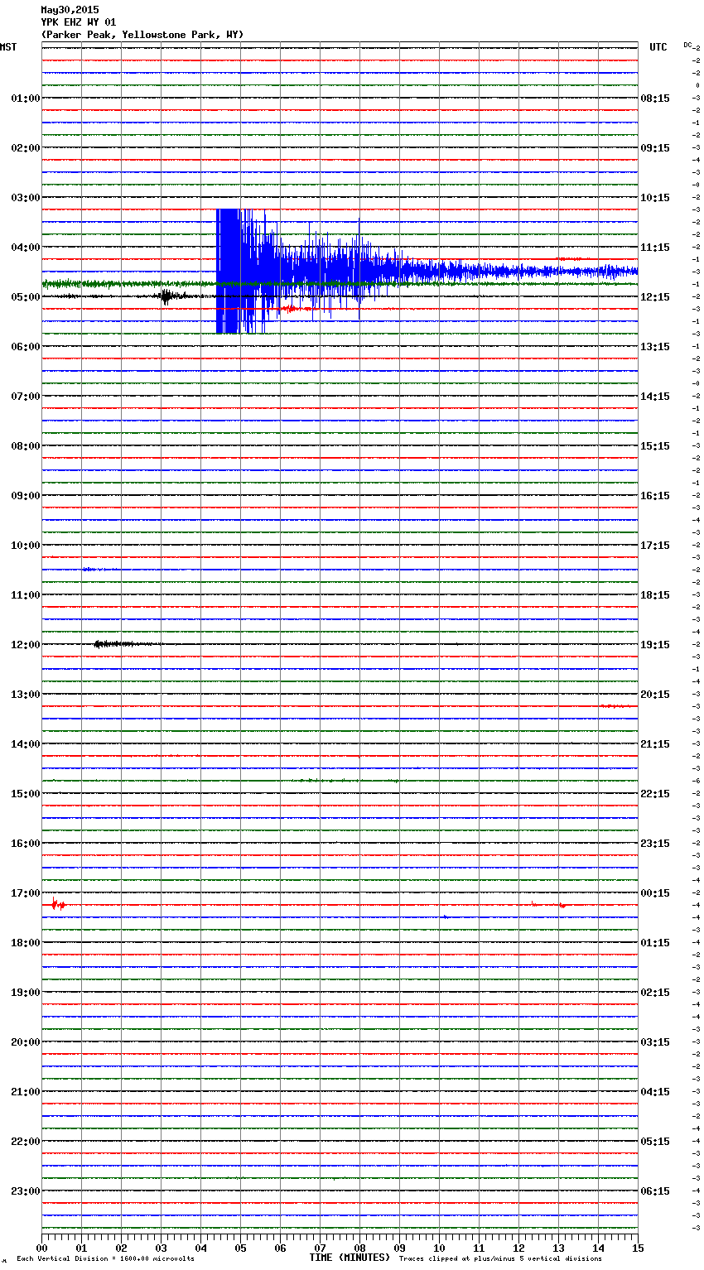The image size is (704, 1270).
Task: Click the 'MST' axis header
Action: [8, 47]
